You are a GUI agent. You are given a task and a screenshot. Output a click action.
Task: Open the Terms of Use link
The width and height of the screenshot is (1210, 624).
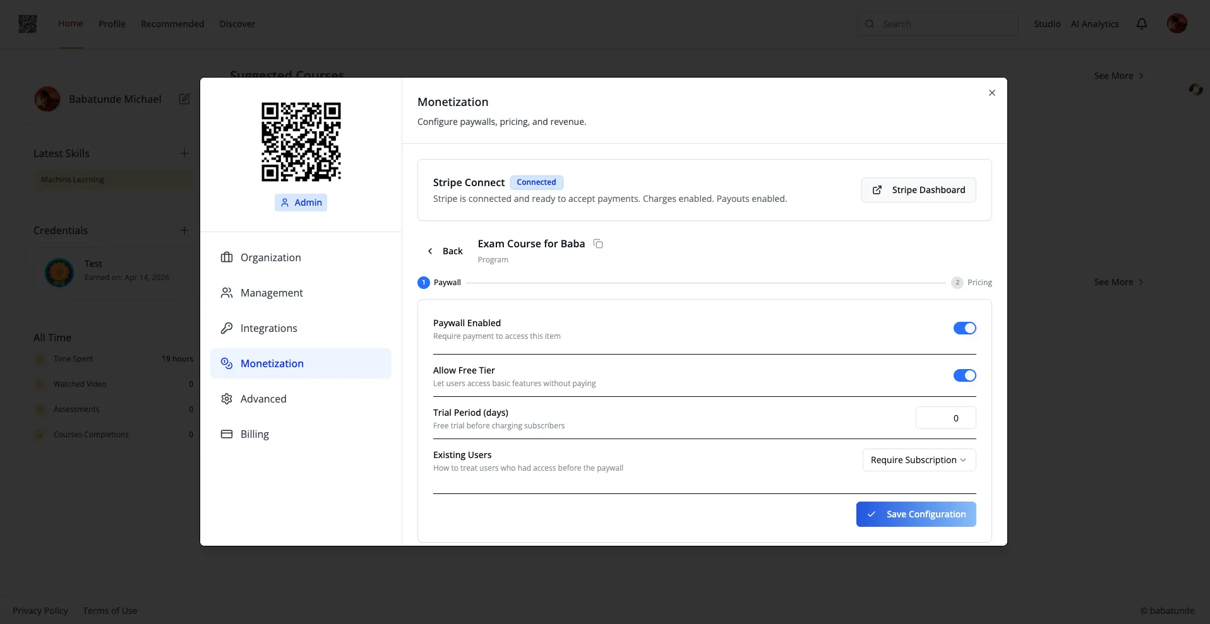(x=110, y=611)
